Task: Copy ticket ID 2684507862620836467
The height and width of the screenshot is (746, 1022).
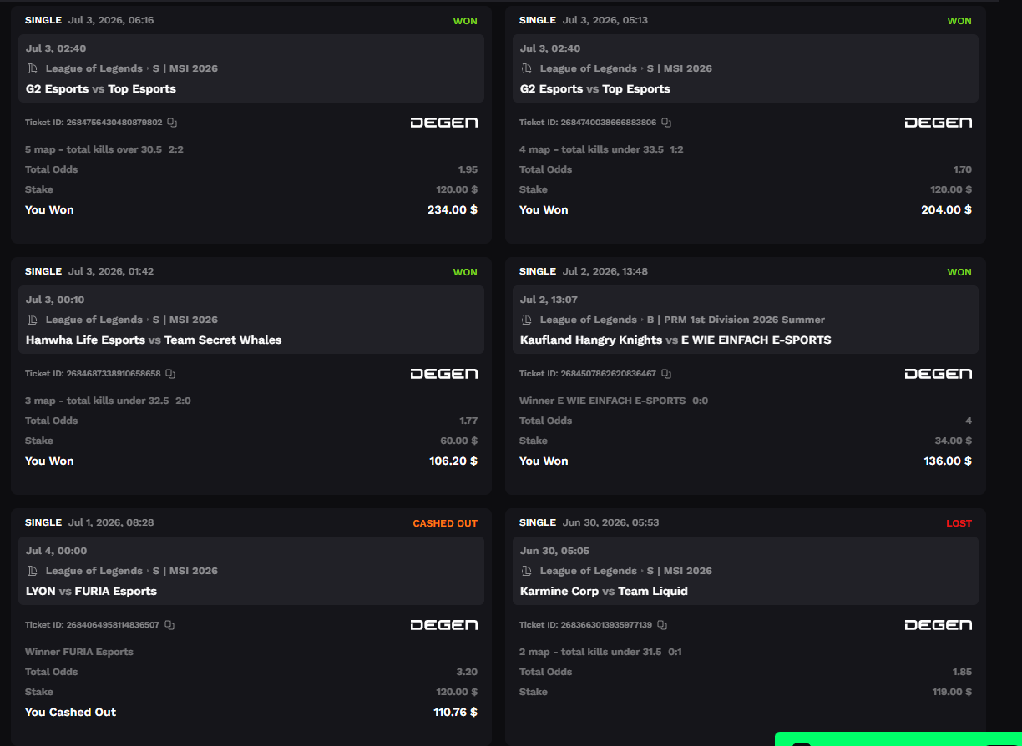Action: click(x=666, y=374)
